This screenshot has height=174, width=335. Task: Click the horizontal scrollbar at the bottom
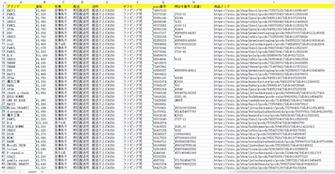click(285, 171)
